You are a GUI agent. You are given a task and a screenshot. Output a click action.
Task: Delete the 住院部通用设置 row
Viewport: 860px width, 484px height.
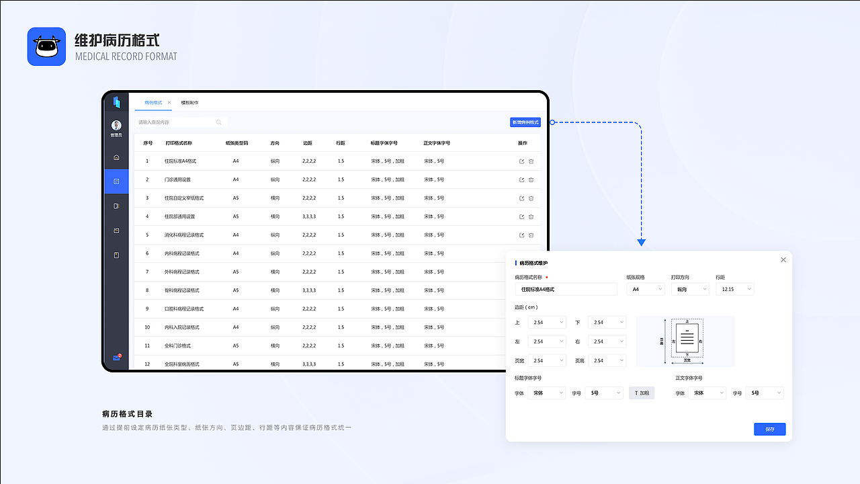click(531, 216)
